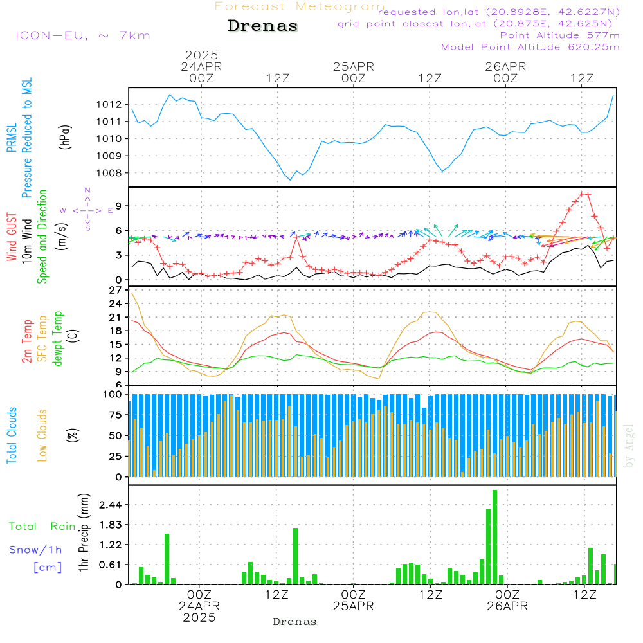Image resolution: width=643 pixels, height=643 pixels.
Task: Click the red '2m Temp' legend label
Action: point(26,341)
